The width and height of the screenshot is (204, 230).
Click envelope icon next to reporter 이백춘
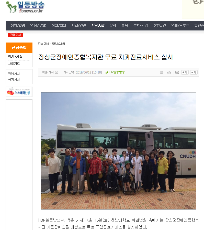click(x=56, y=72)
